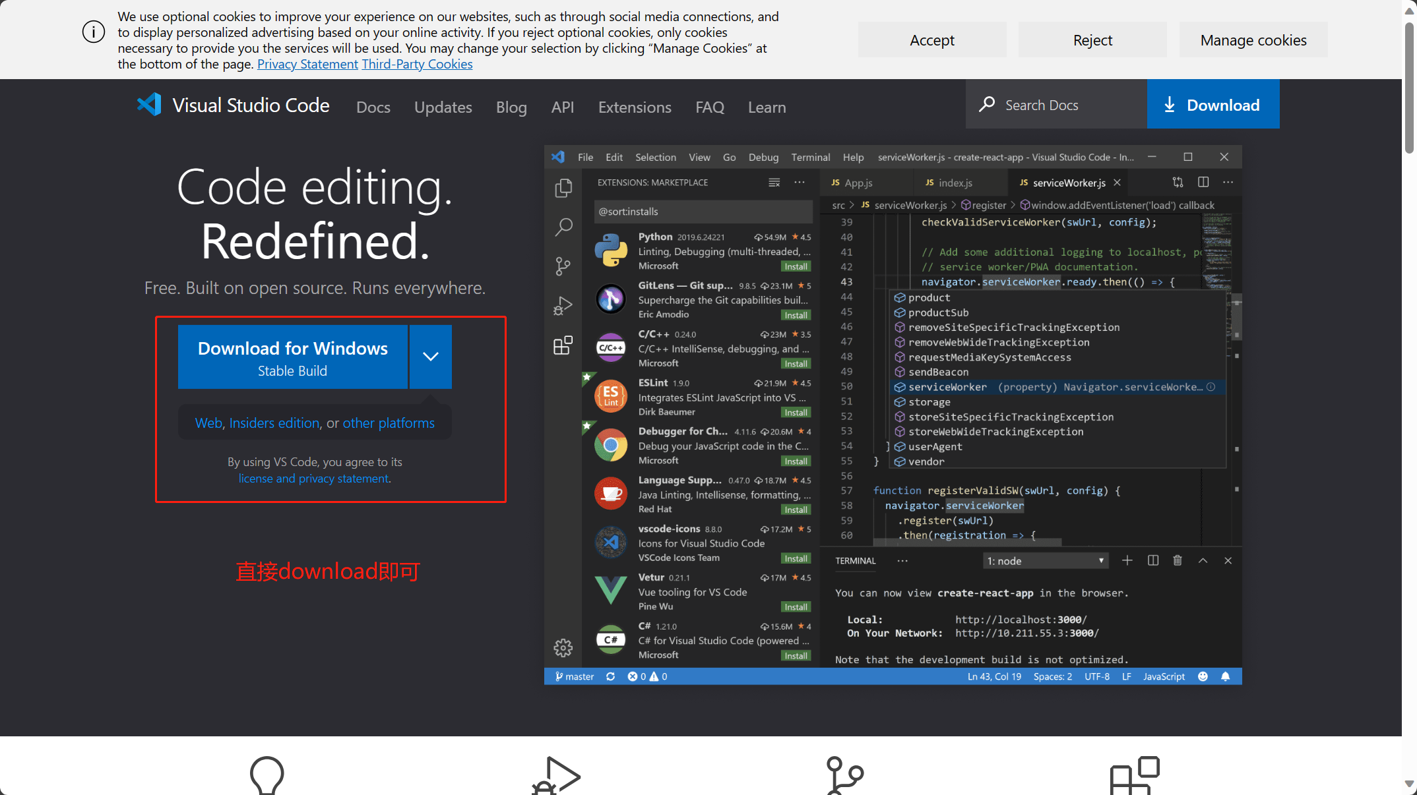This screenshot has width=1417, height=795.
Task: Click Download for Windows Stable Build
Action: 293,357
